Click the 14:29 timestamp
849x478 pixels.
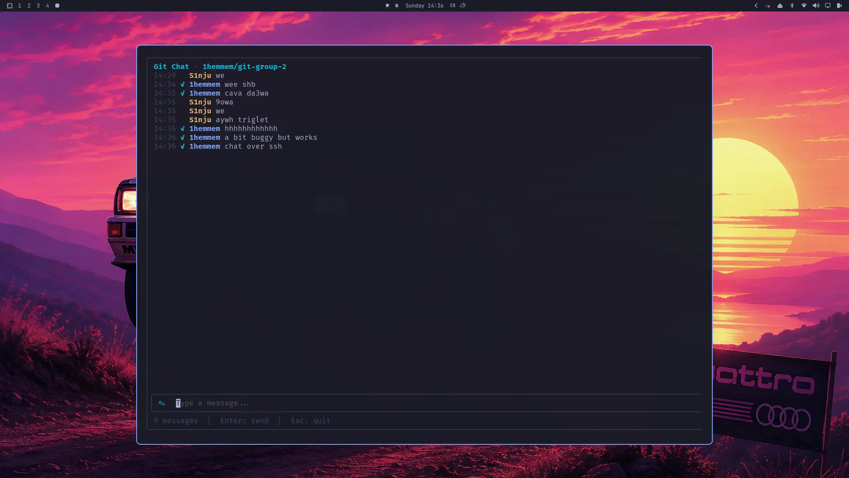(x=164, y=76)
